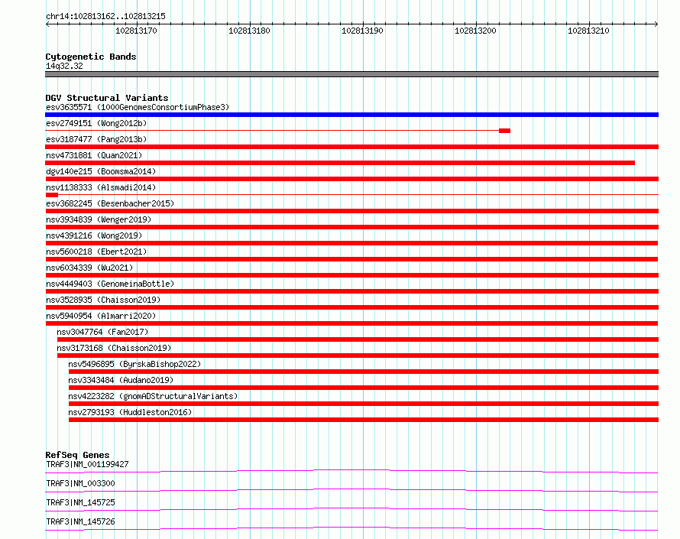The image size is (680, 539).
Task: Select the nsv3047764 (Fan2017) label
Action: pyautogui.click(x=103, y=332)
